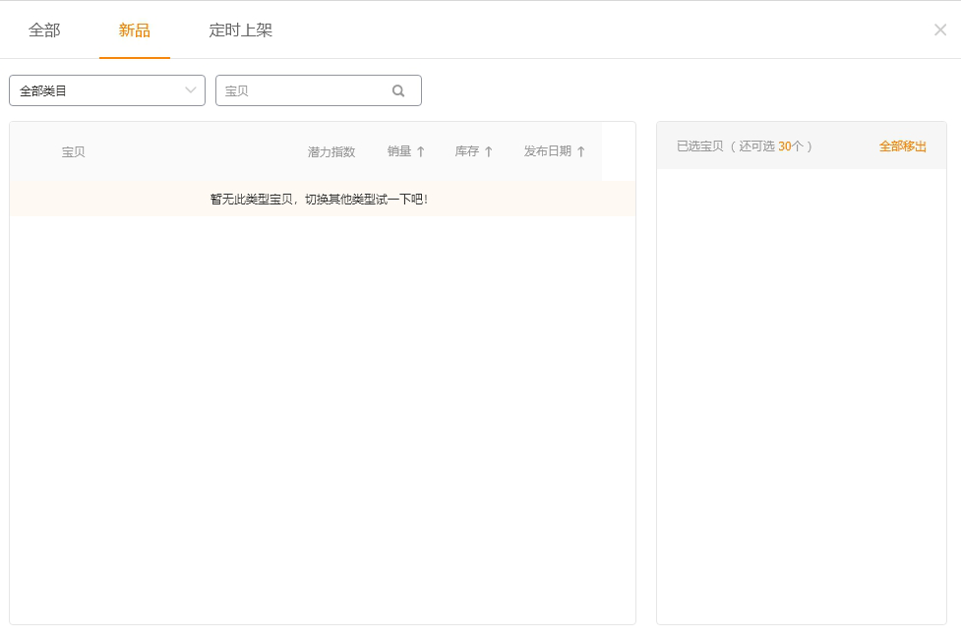The height and width of the screenshot is (638, 961).
Task: Switch to the 全部 tab
Action: coord(44,30)
